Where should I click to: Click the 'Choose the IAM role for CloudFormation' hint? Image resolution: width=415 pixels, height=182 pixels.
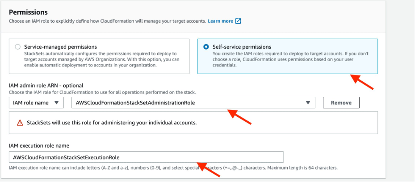pos(102,92)
